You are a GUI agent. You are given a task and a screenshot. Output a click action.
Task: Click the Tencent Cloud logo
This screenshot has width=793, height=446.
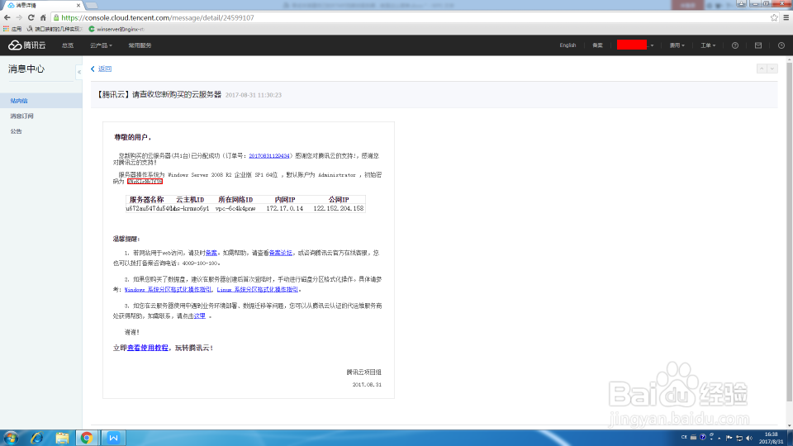(x=26, y=45)
